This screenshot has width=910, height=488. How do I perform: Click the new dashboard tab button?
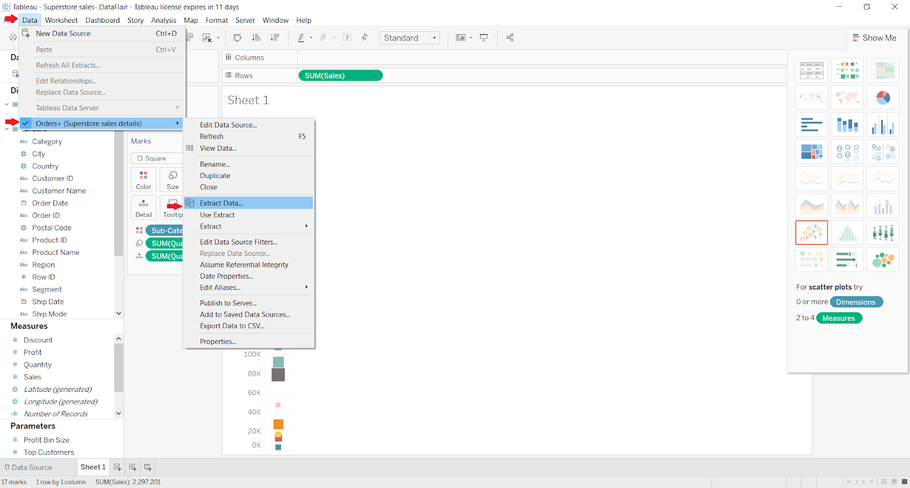point(133,467)
